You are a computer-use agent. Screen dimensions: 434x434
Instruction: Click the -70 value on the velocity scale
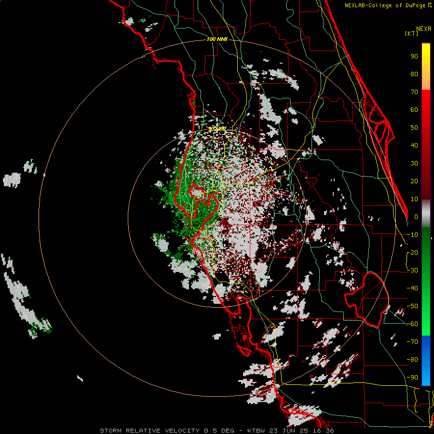tap(412, 342)
